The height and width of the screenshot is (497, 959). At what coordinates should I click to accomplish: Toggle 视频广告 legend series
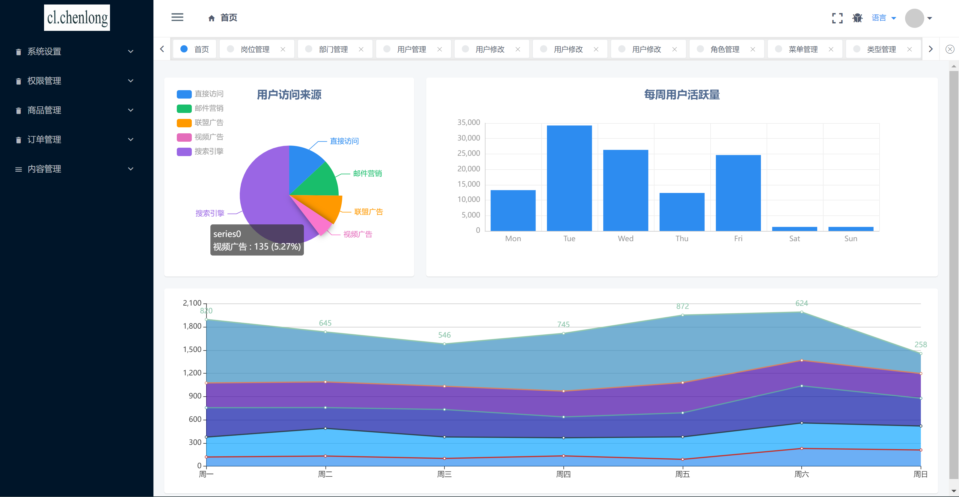tap(200, 137)
